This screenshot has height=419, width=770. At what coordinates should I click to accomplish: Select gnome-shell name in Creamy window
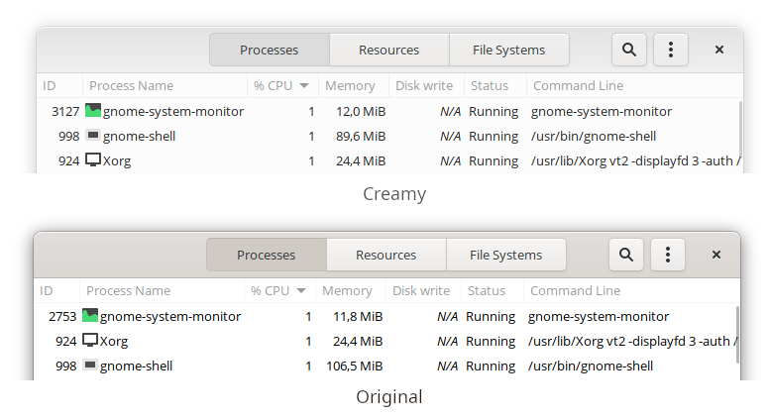point(139,137)
